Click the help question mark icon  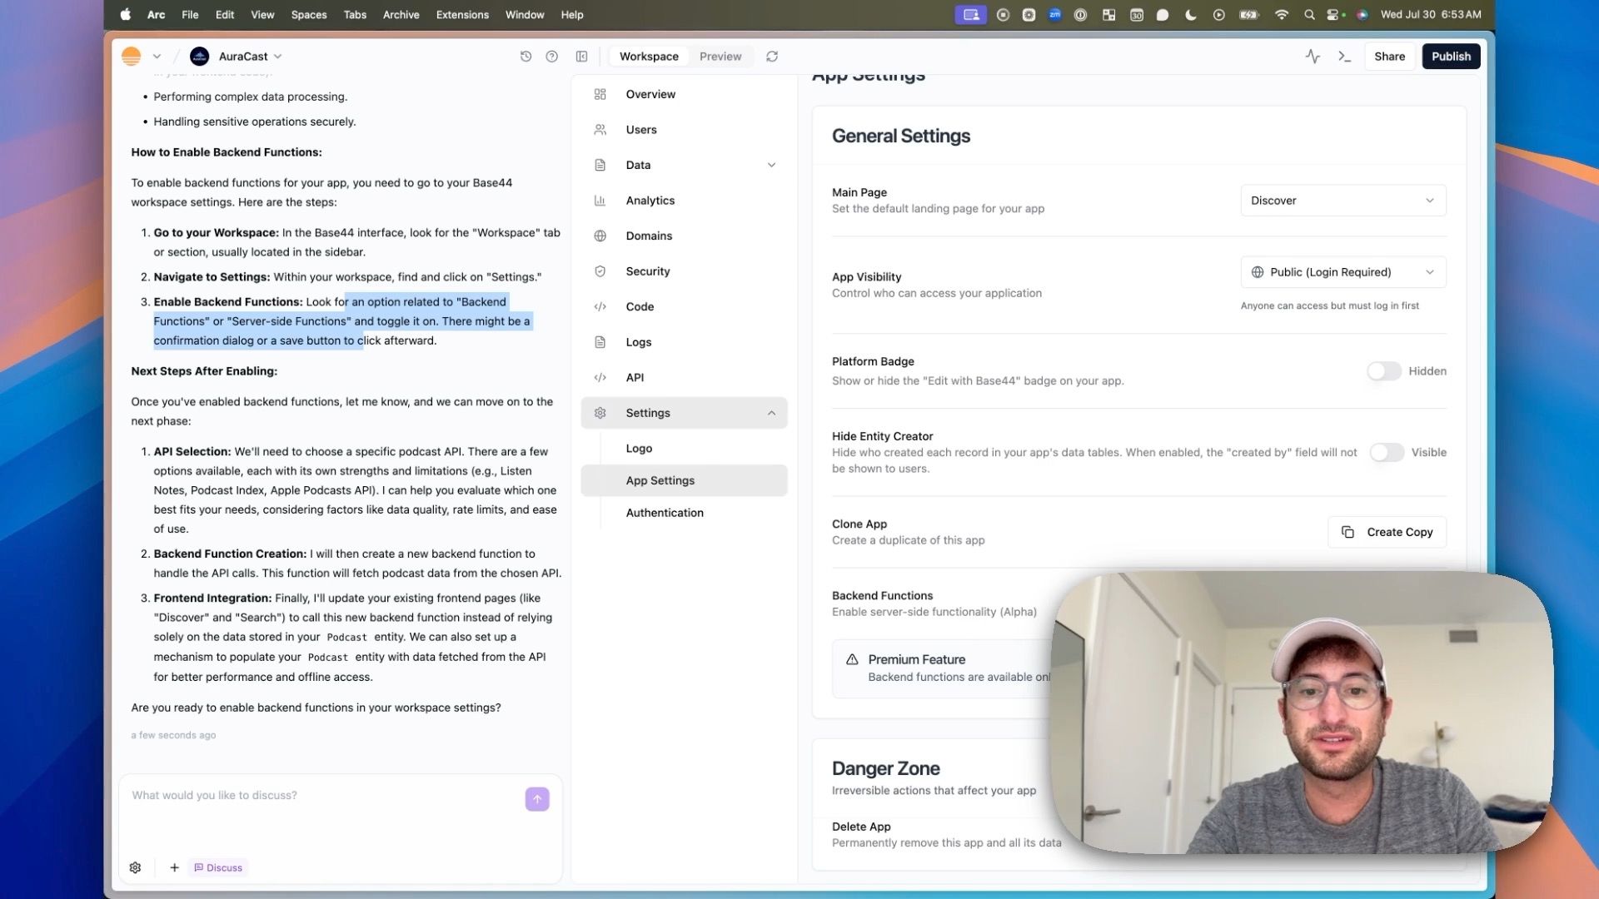click(551, 56)
